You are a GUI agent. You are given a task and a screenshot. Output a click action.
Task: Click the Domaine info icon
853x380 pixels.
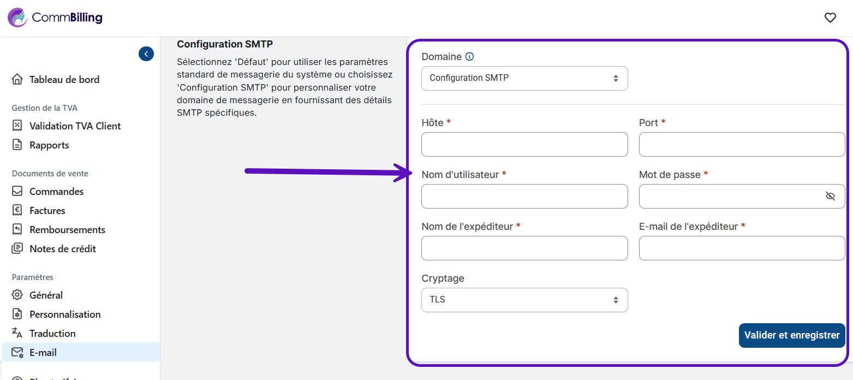469,57
